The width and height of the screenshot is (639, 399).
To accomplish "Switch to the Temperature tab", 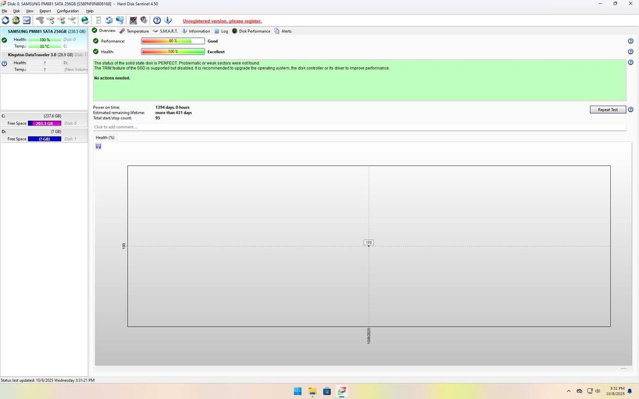I will coord(134,31).
